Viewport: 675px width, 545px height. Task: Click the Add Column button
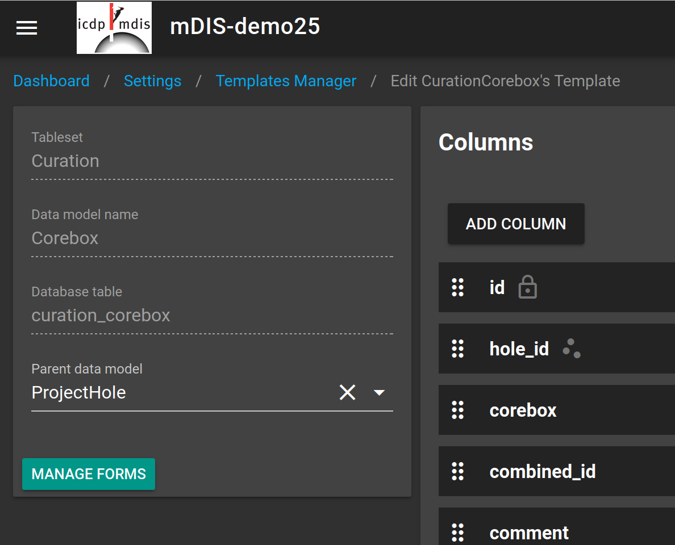click(x=516, y=224)
